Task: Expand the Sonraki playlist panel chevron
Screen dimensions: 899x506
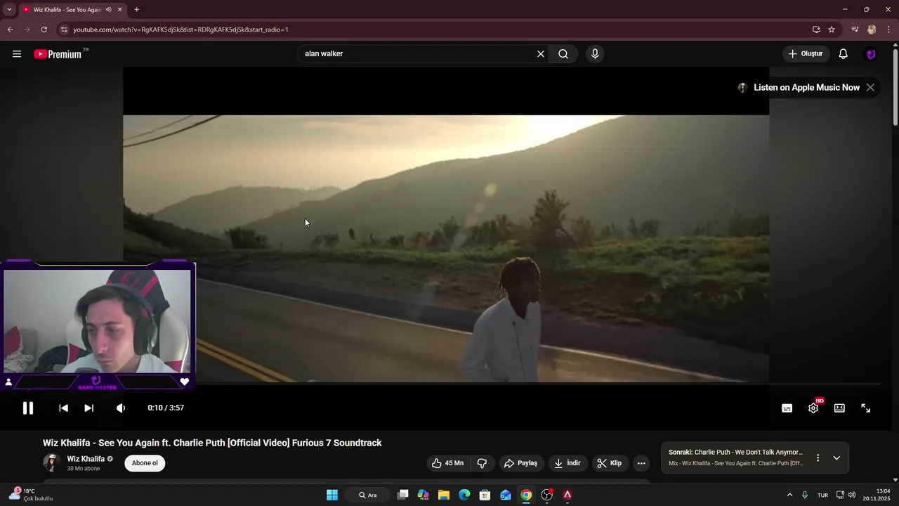Action: pos(836,458)
